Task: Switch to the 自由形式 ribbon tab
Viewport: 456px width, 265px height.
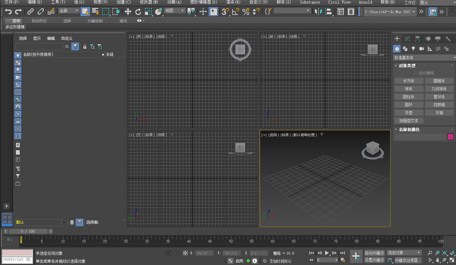Action: [39, 21]
